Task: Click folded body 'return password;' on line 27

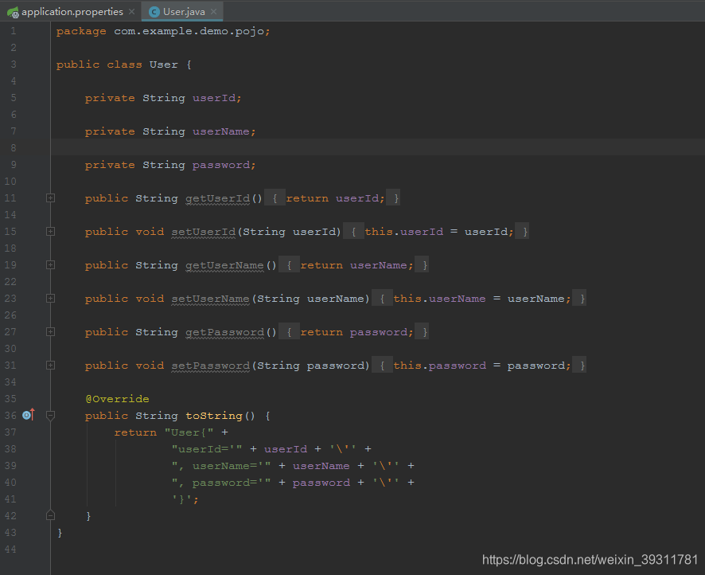Action: pyautogui.click(x=357, y=332)
